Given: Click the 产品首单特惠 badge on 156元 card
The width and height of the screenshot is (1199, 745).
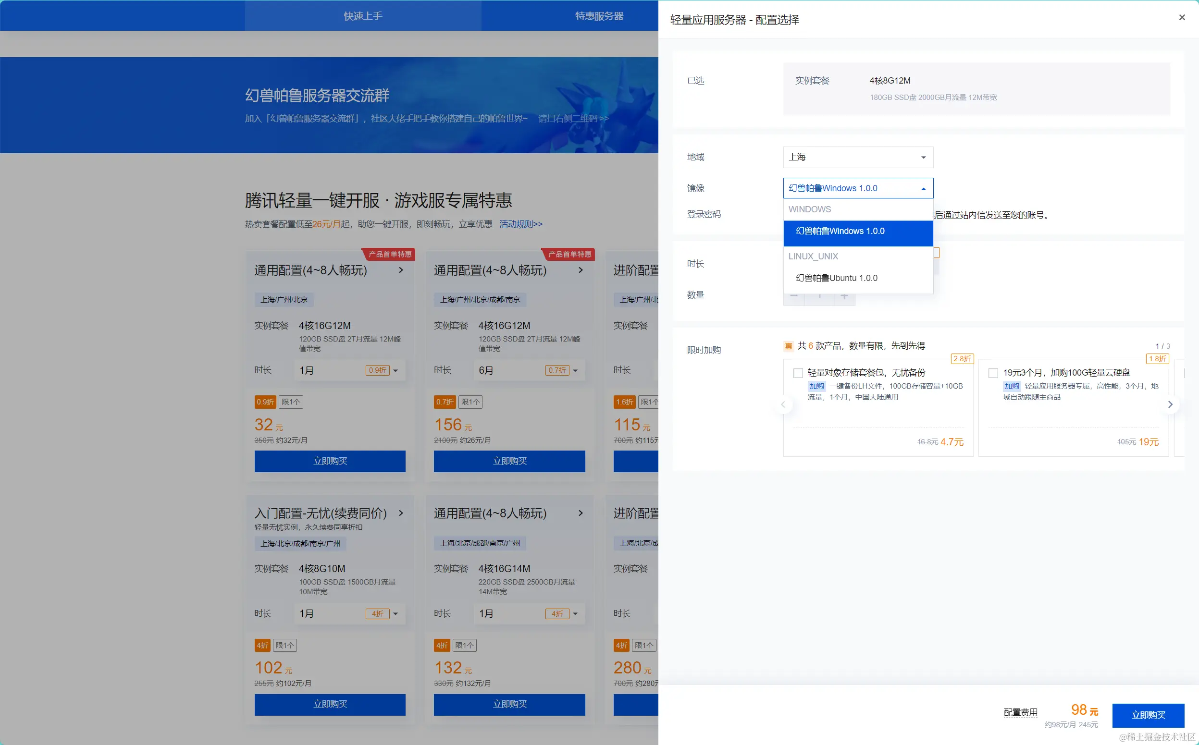Looking at the screenshot, I should pos(569,254).
